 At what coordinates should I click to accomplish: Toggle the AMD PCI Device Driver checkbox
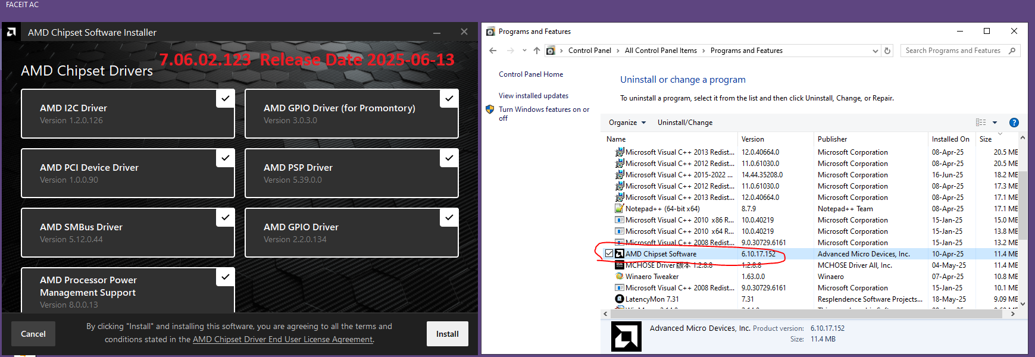click(x=225, y=158)
